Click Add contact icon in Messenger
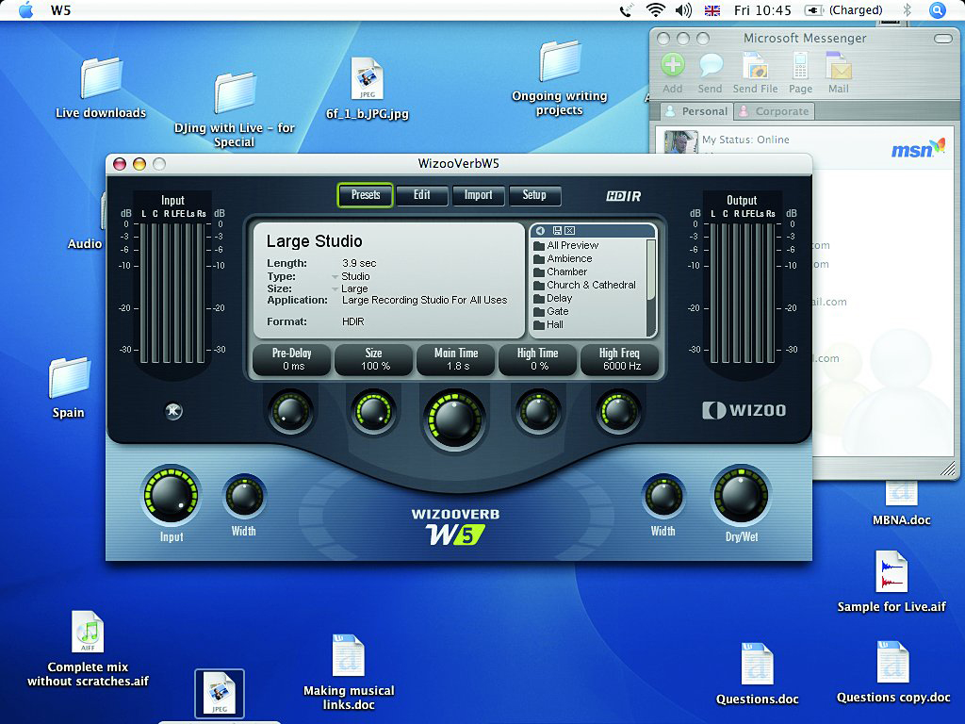965x724 pixels. (x=673, y=74)
